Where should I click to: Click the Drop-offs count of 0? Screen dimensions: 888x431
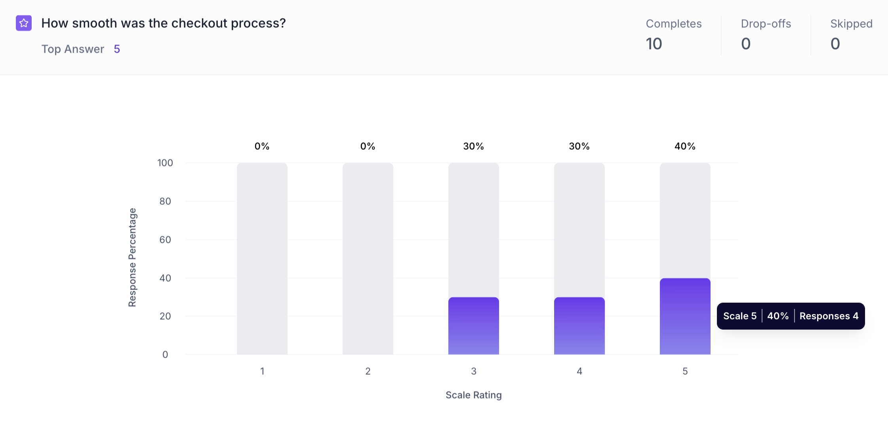pos(746,44)
